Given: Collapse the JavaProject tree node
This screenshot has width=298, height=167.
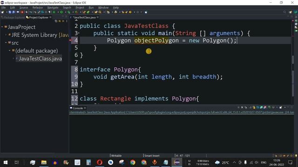Looking at the screenshot, I should tap(2, 27).
